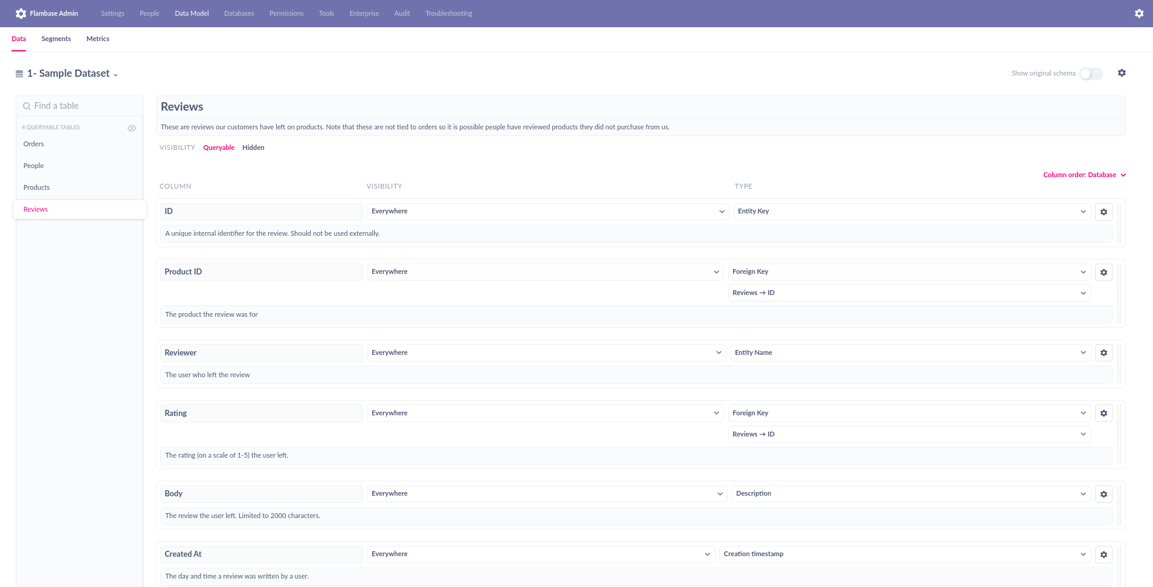Open settings gear for the Reviewer column
Viewport: 1153px width, 587px height.
click(1103, 352)
